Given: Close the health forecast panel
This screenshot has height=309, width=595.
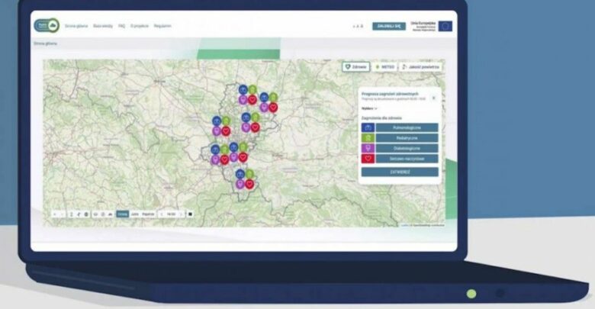Looking at the screenshot, I should point(434,98).
